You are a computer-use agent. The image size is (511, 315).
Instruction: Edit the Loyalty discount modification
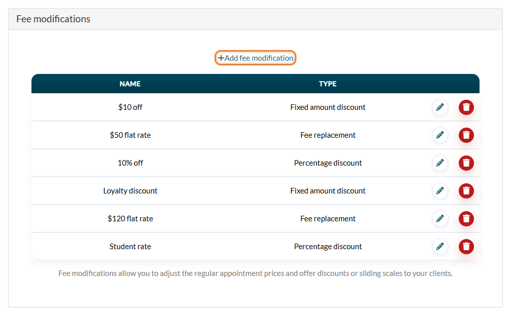coord(440,191)
